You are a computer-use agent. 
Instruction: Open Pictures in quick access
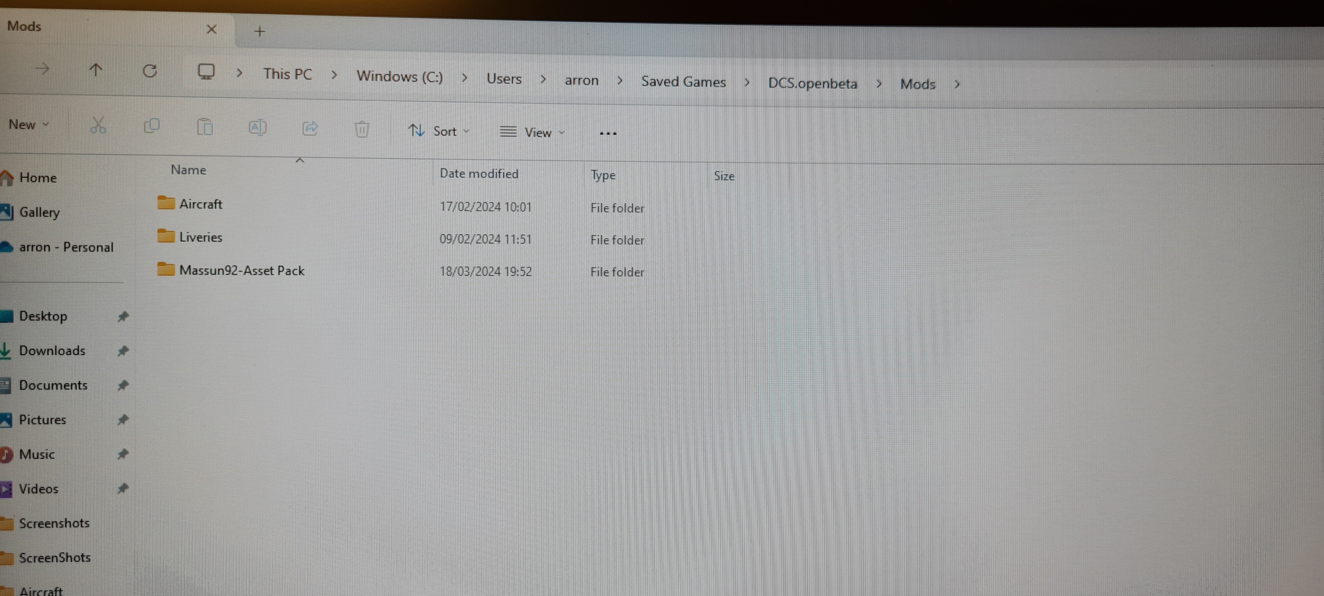coord(42,419)
